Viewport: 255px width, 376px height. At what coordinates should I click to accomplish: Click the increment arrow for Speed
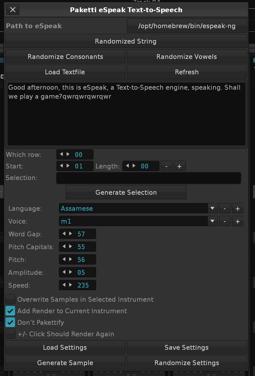(70, 285)
